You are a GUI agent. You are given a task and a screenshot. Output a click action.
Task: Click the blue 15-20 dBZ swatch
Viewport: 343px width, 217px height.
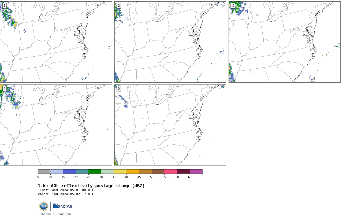(x=69, y=172)
